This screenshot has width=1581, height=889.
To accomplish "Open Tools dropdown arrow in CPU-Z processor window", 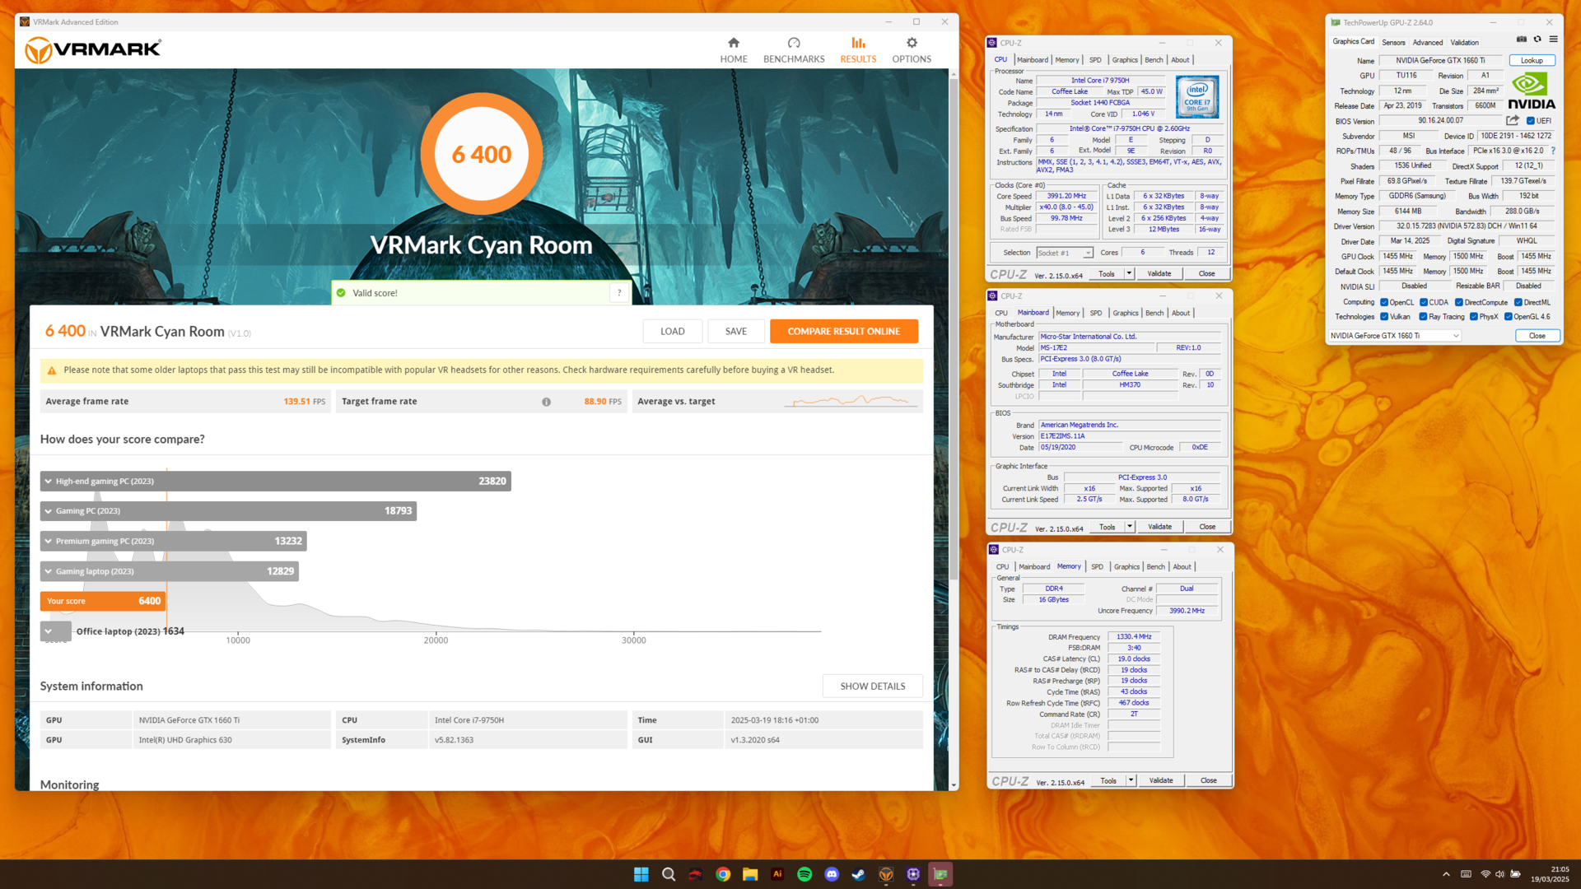I will 1129,273.
